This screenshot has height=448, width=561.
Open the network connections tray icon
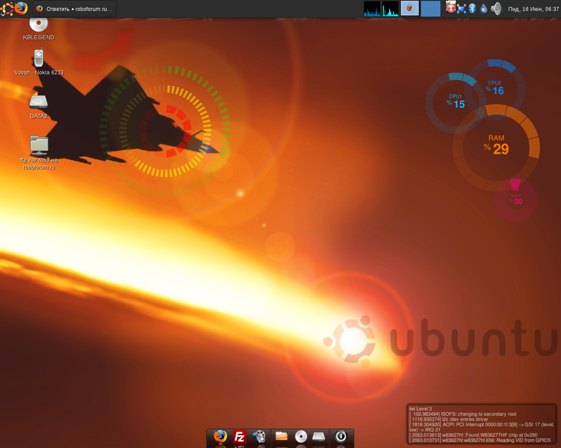462,9
